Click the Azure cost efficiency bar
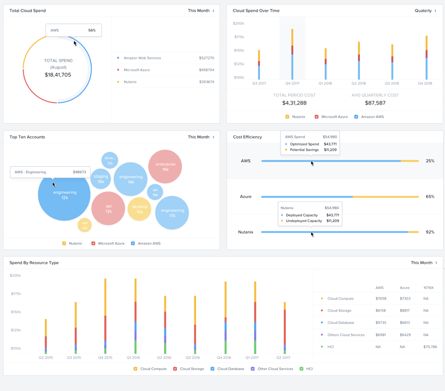Screen dimensions: 445x391 tap(339, 197)
